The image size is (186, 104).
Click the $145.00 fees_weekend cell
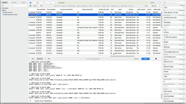coord(41,12)
